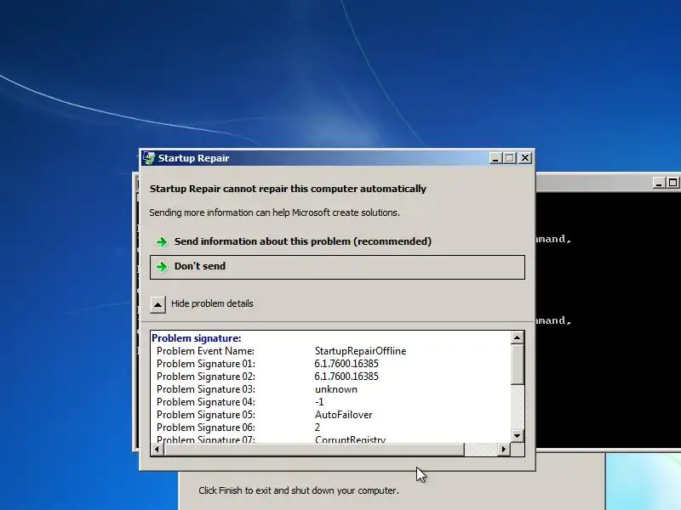
Task: Click the horizontal scrollbar thumb in details
Action: (313, 450)
